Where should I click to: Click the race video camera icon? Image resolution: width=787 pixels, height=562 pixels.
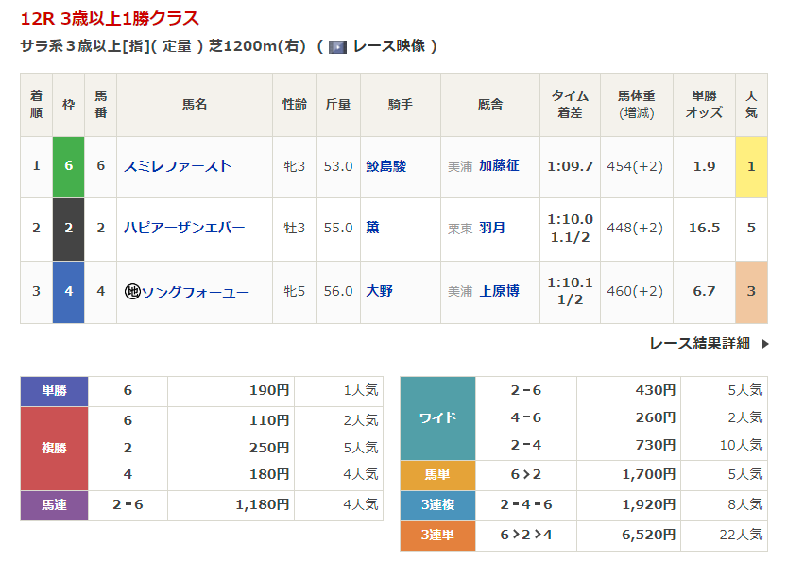(337, 46)
